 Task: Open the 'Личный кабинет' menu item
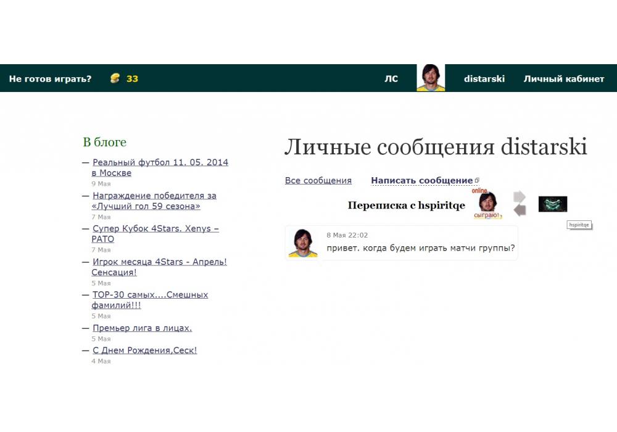point(564,78)
